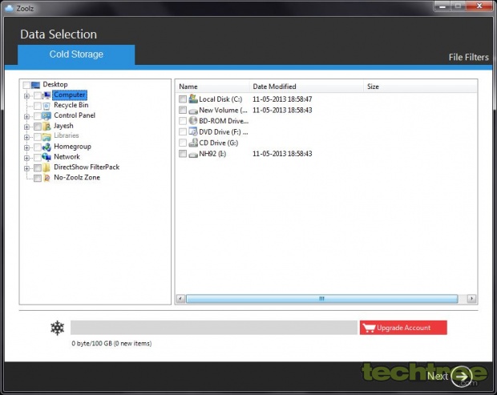The width and height of the screenshot is (497, 395).
Task: Click the Upgrade Account button
Action: tap(403, 328)
